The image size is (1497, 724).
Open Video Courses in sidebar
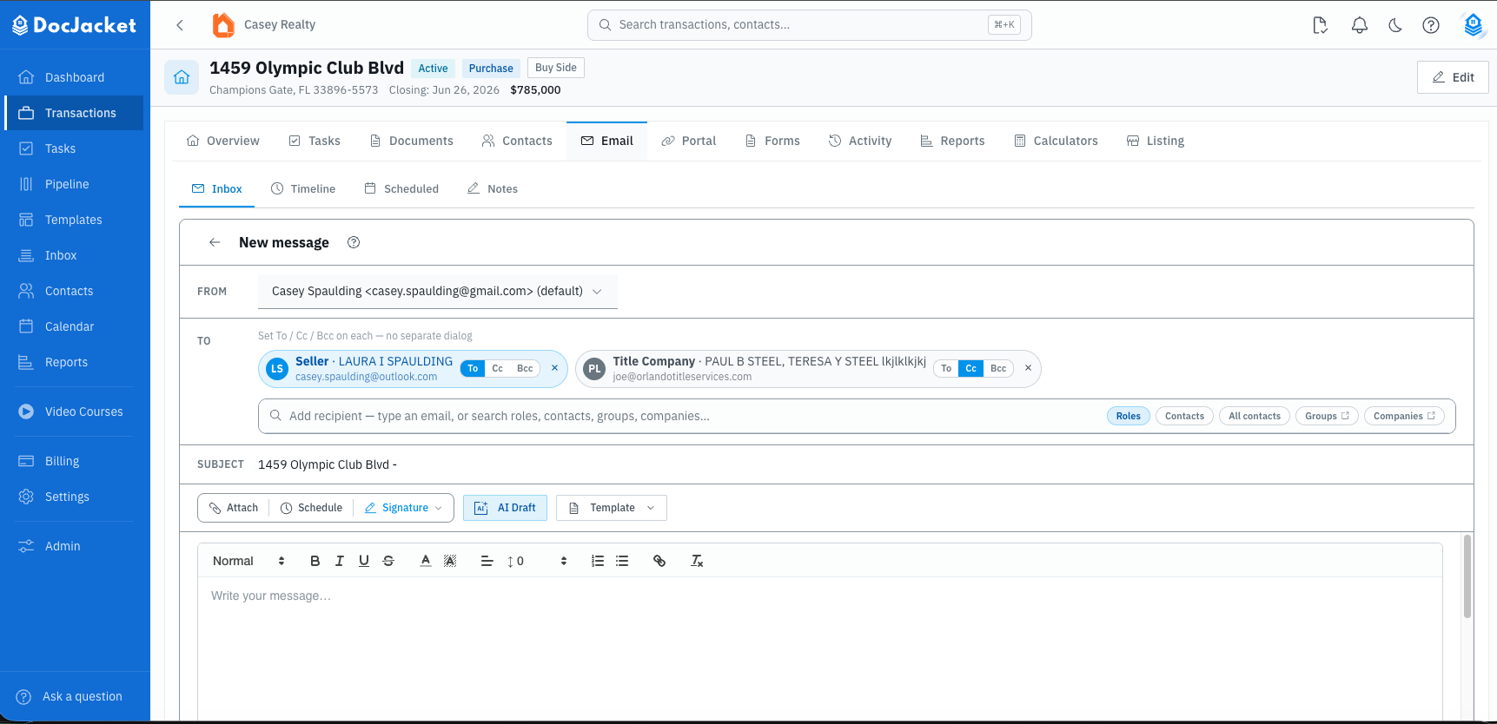pos(75,411)
